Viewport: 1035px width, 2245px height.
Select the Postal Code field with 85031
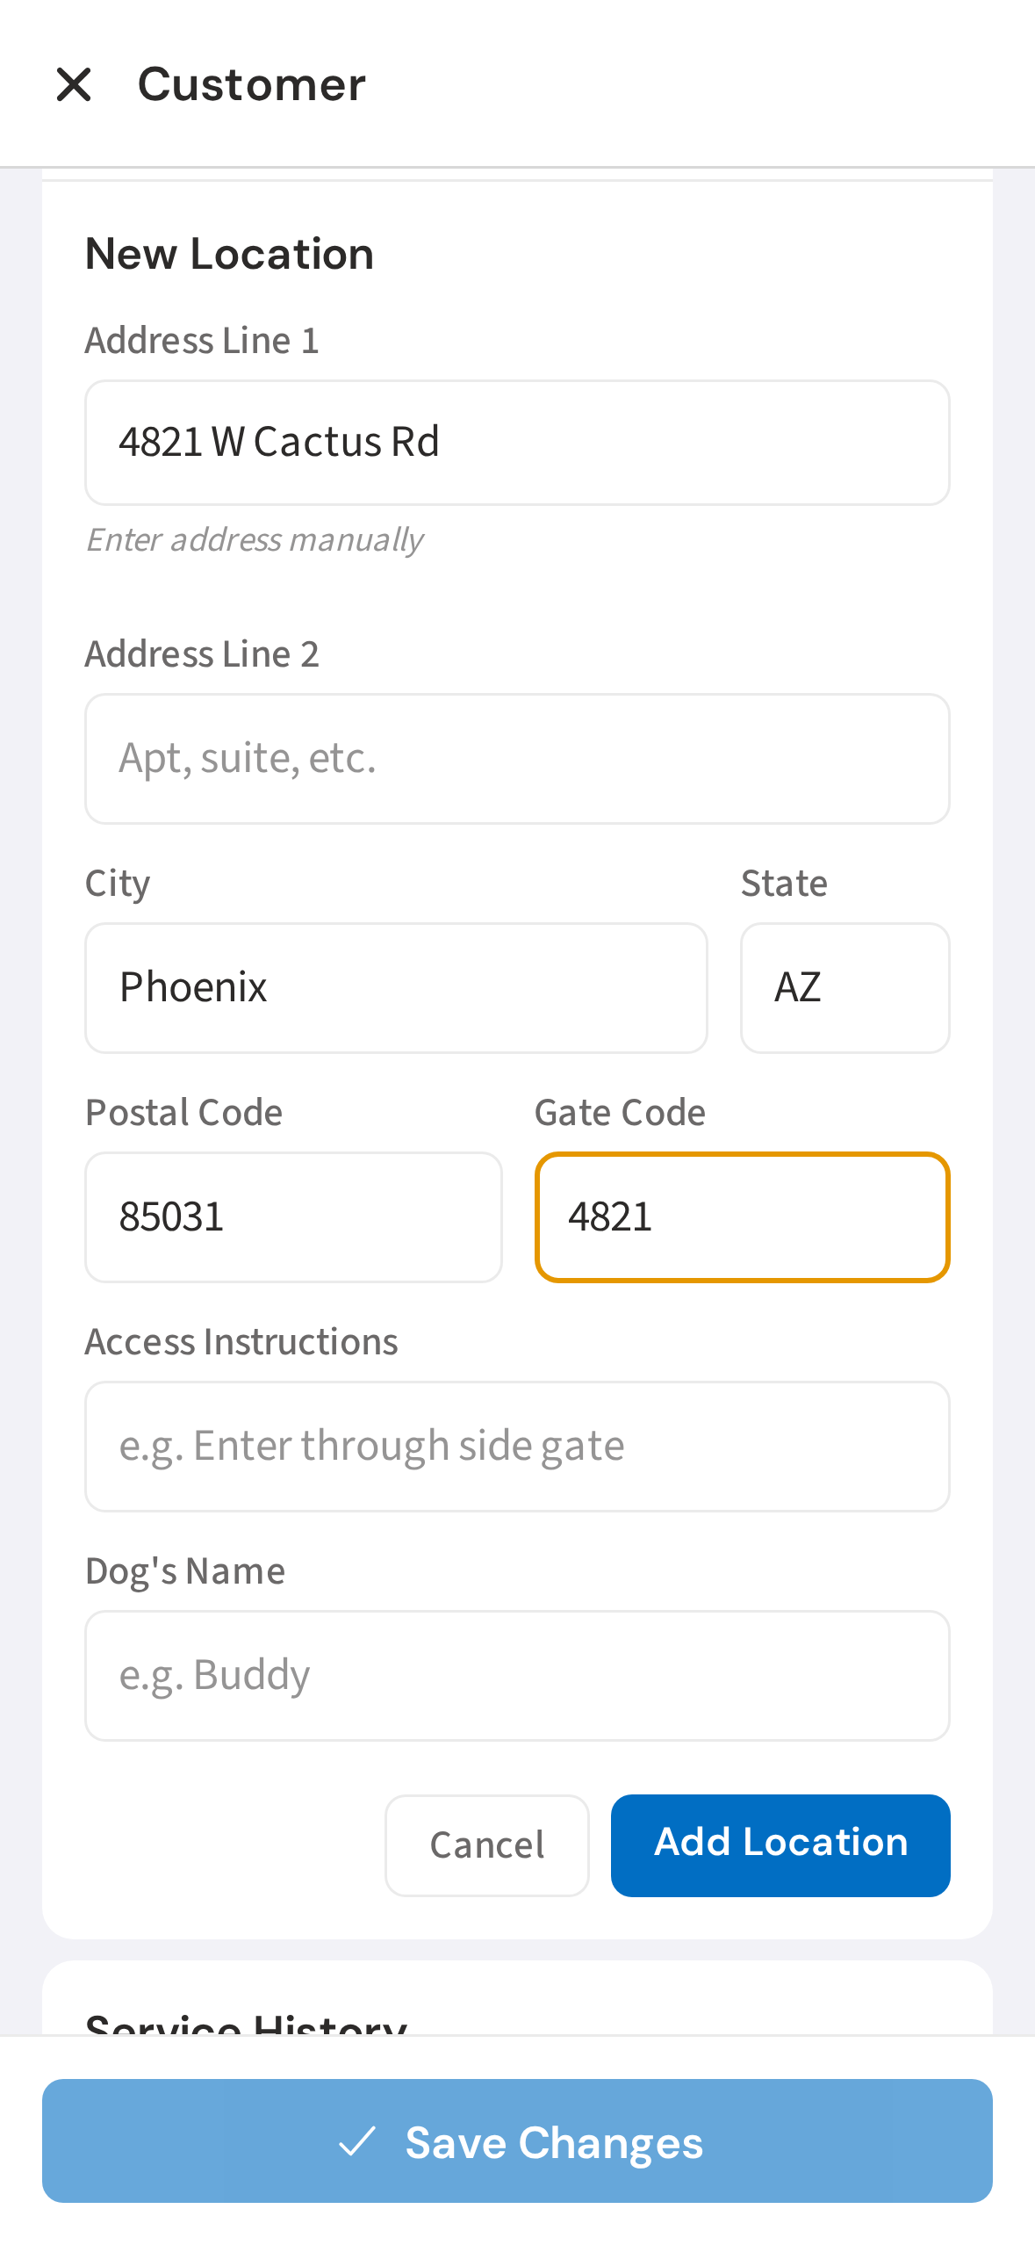(293, 1216)
